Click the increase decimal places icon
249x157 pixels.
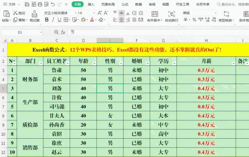click(x=207, y=20)
